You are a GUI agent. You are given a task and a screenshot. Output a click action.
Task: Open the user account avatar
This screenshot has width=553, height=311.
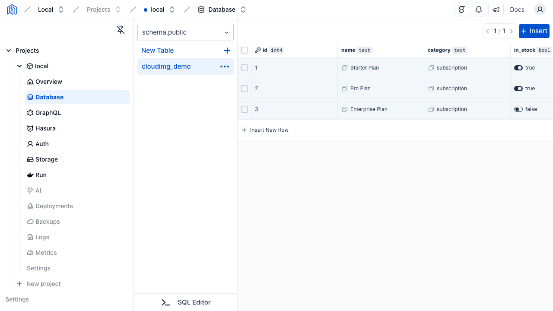pyautogui.click(x=540, y=10)
